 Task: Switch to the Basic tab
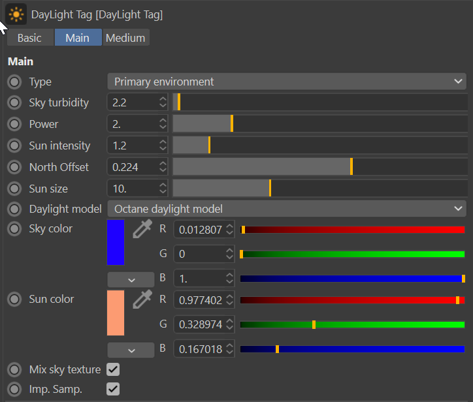pyautogui.click(x=29, y=38)
